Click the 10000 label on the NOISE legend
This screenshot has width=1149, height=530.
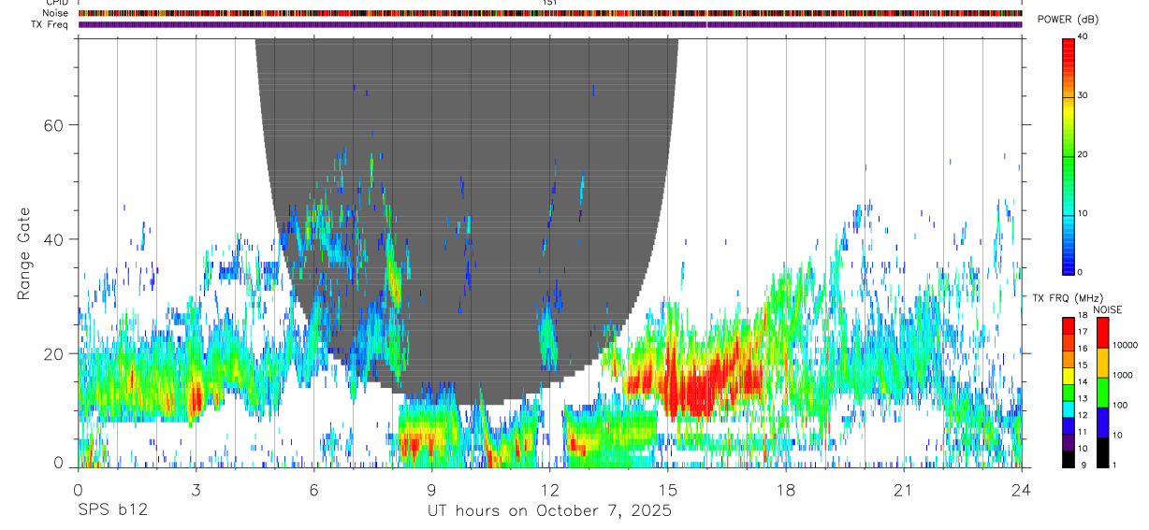pyautogui.click(x=1123, y=345)
